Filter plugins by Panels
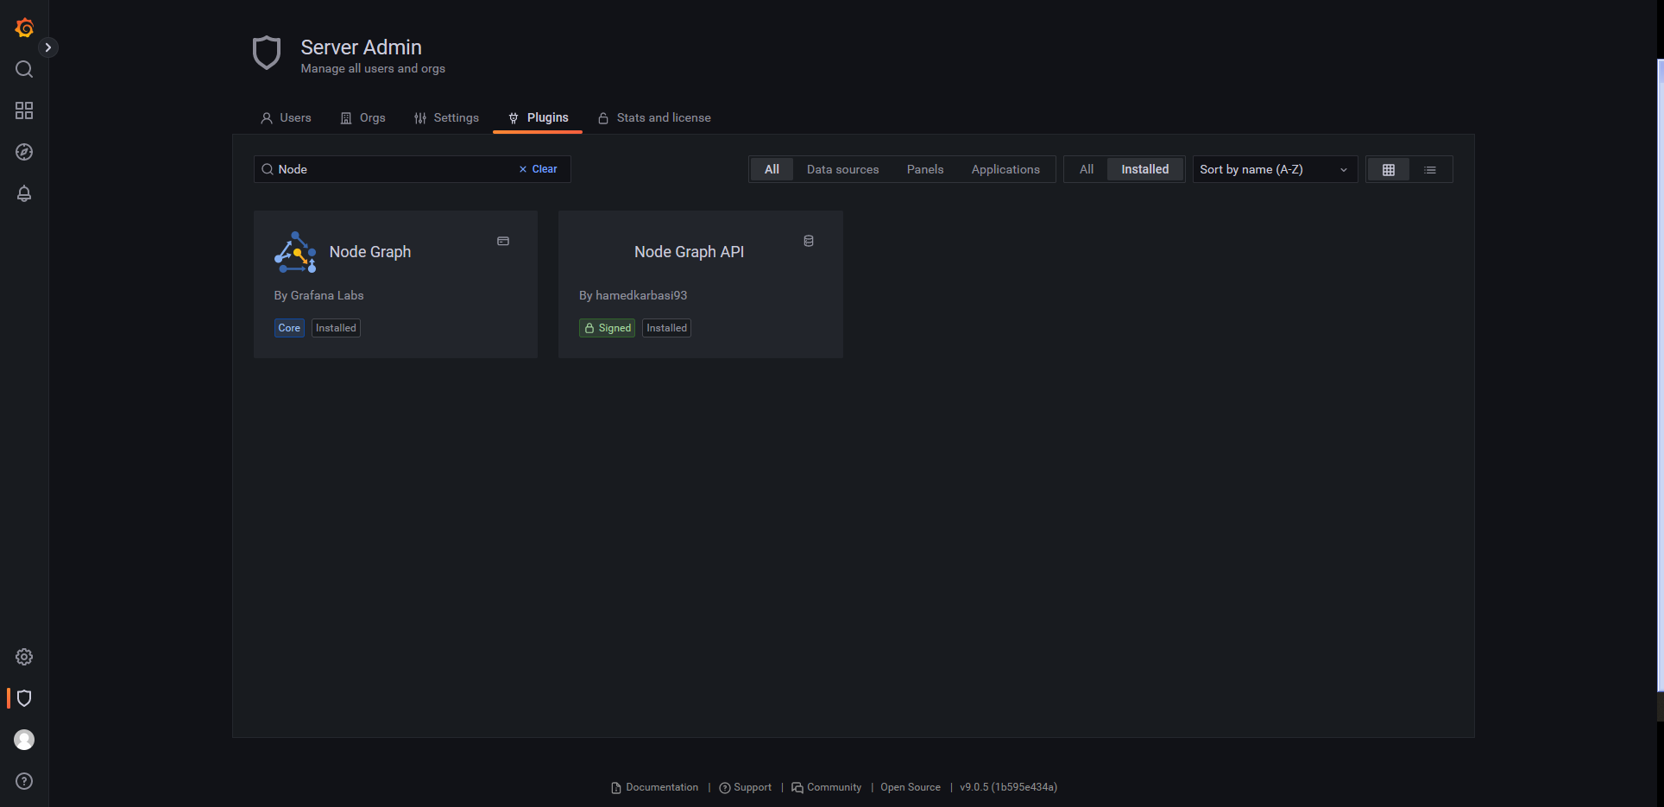The height and width of the screenshot is (807, 1664). [x=925, y=169]
